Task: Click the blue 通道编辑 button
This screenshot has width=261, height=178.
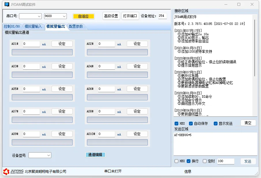Action: pos(95,155)
